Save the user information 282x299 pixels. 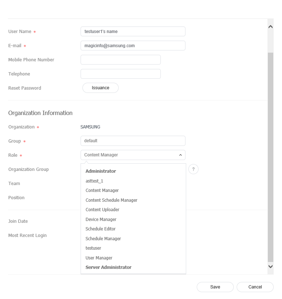[215, 287]
